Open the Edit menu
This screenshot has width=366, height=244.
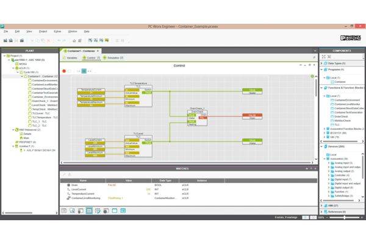17,32
